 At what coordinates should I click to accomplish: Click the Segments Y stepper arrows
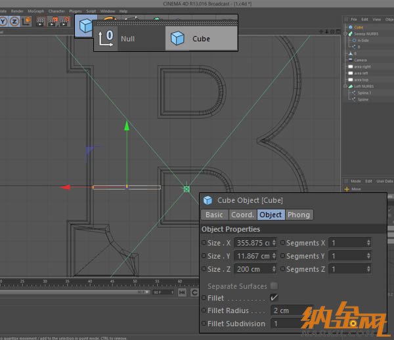pyautogui.click(x=368, y=256)
